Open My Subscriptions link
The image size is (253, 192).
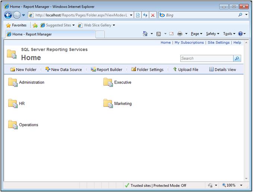pos(189,43)
